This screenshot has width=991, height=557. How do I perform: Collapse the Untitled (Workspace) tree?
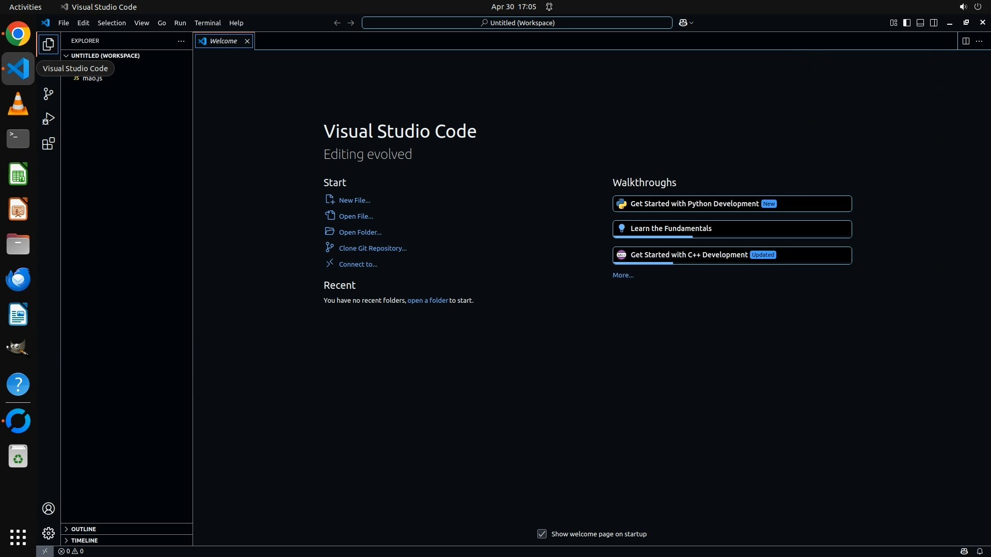(105, 56)
